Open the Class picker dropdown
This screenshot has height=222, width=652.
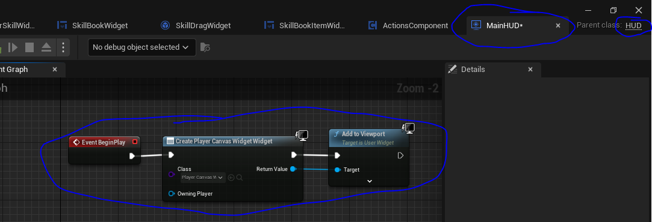coord(203,178)
